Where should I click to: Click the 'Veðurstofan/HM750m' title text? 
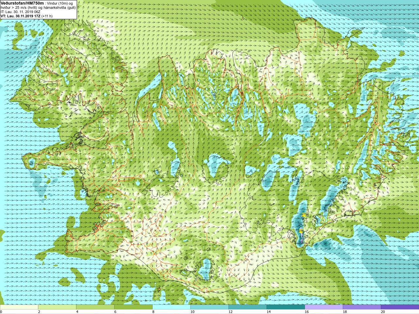(x=22, y=3)
